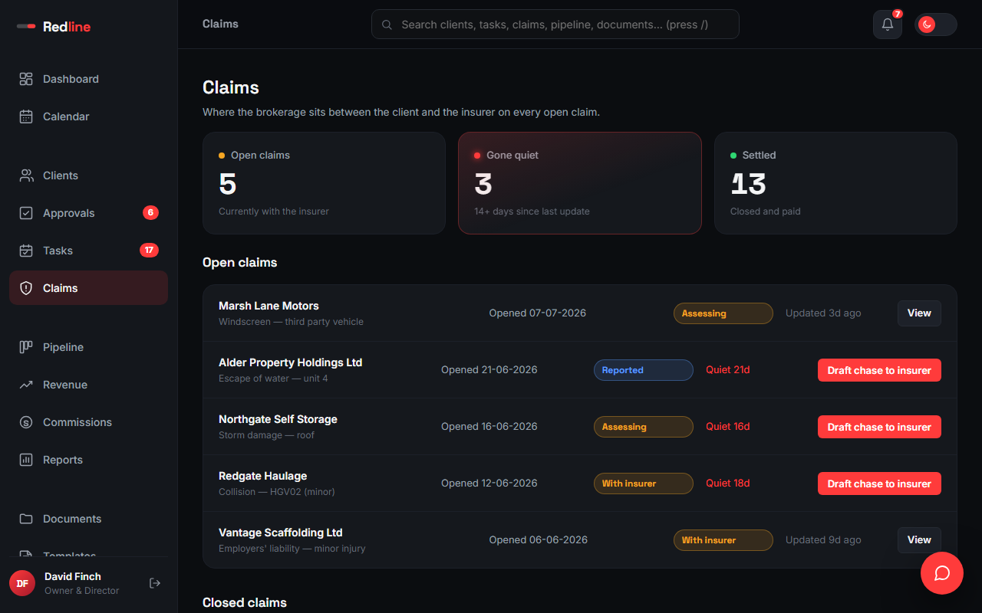Toggle the dark mode switch
The width and height of the screenshot is (982, 613).
(935, 25)
